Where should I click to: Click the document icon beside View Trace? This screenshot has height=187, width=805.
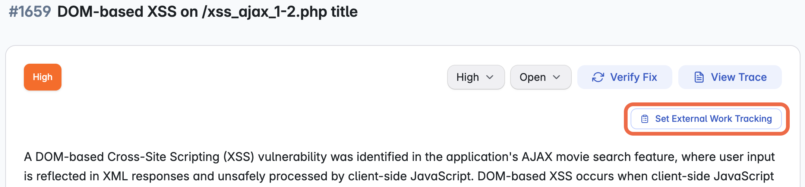coord(699,77)
